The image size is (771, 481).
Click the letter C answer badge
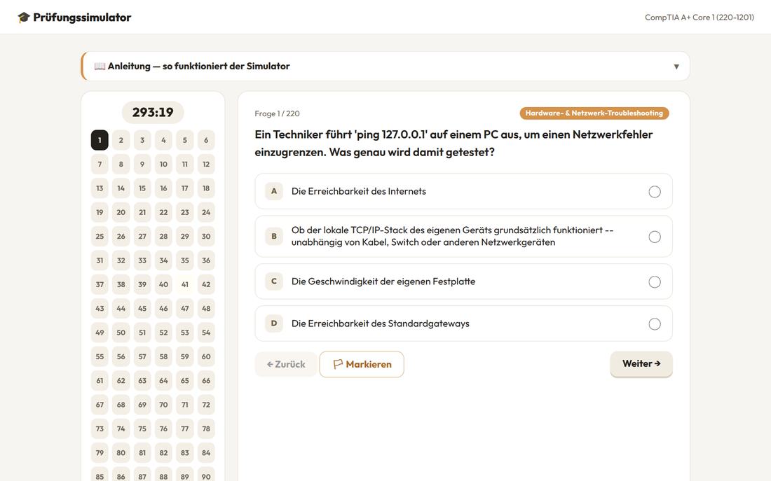click(x=274, y=281)
